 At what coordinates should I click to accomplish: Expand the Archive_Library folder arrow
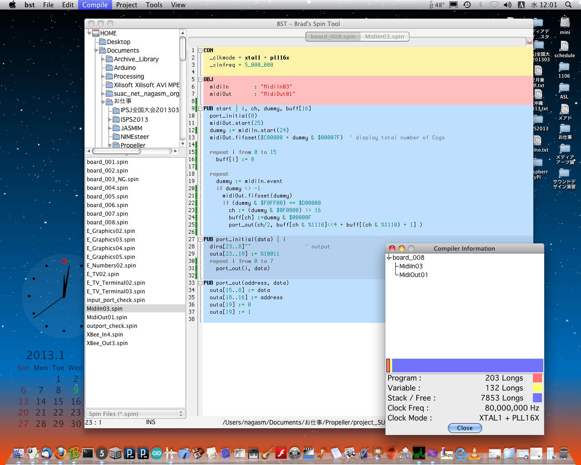103,59
